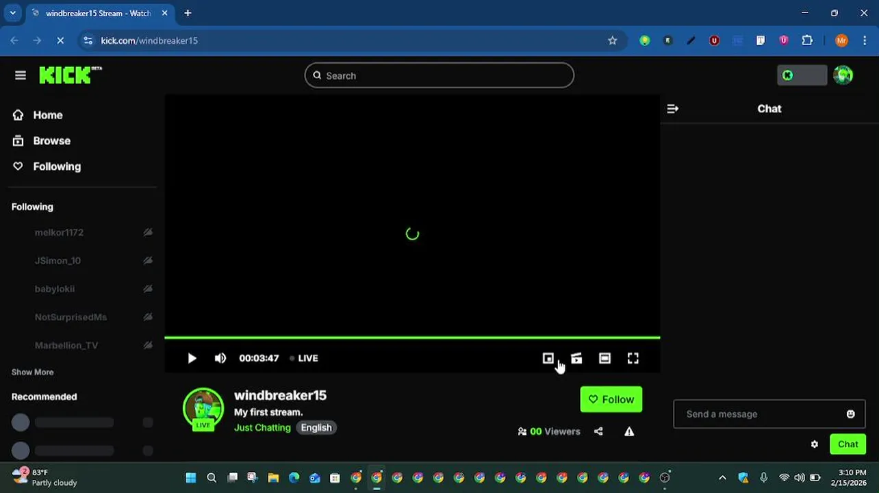Share the windbreaker15 stream
This screenshot has width=879, height=493.
tap(598, 431)
